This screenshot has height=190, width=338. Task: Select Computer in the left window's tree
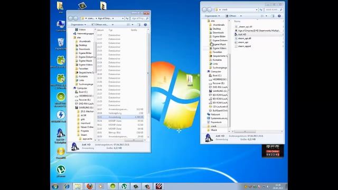(x=82, y=88)
